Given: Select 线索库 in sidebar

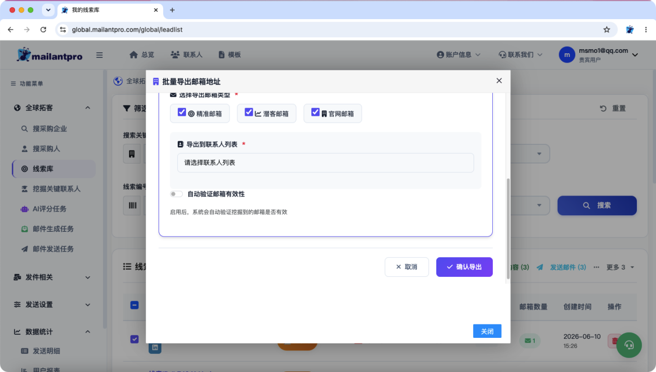Looking at the screenshot, I should [x=53, y=169].
